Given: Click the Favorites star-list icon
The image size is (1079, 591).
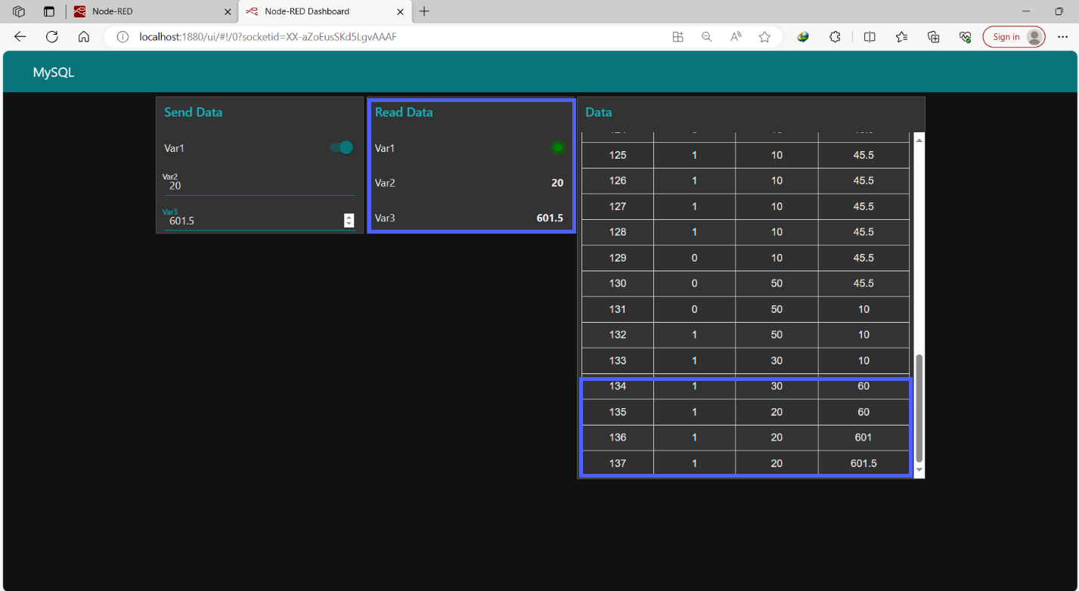Looking at the screenshot, I should [901, 36].
